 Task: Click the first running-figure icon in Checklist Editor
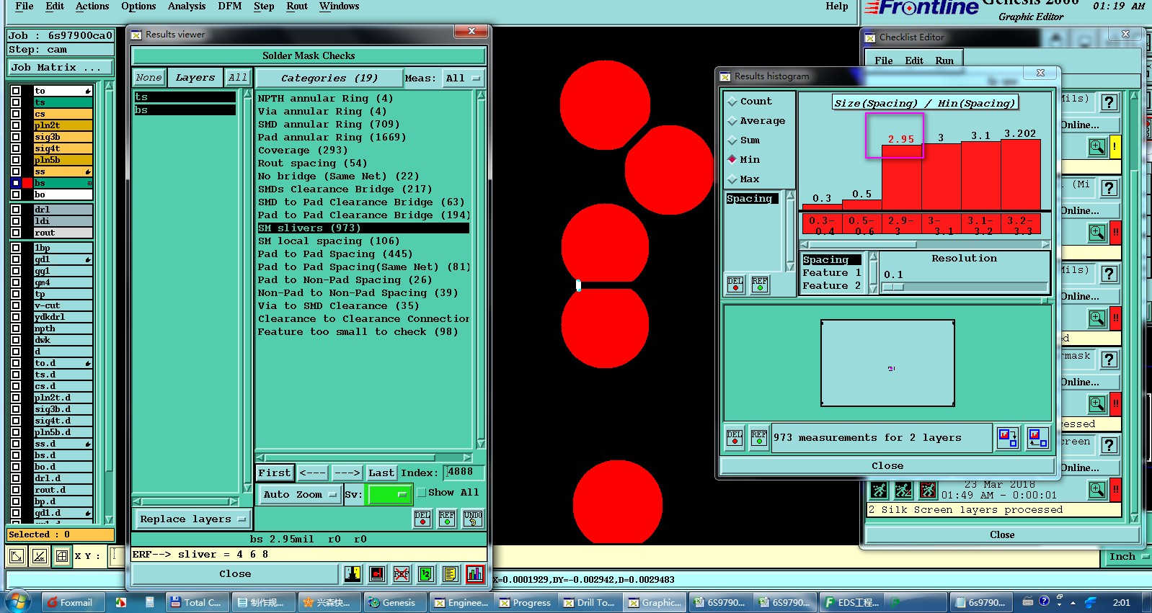[x=879, y=491]
